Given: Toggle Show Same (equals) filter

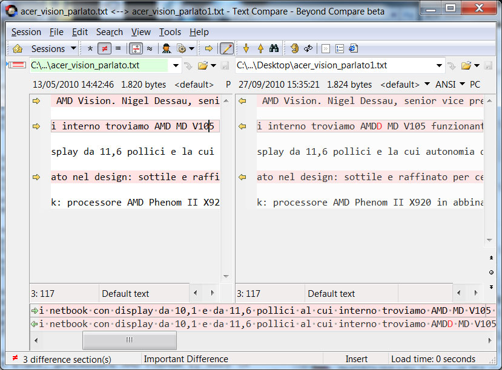Looking at the screenshot, I should coord(117,48).
